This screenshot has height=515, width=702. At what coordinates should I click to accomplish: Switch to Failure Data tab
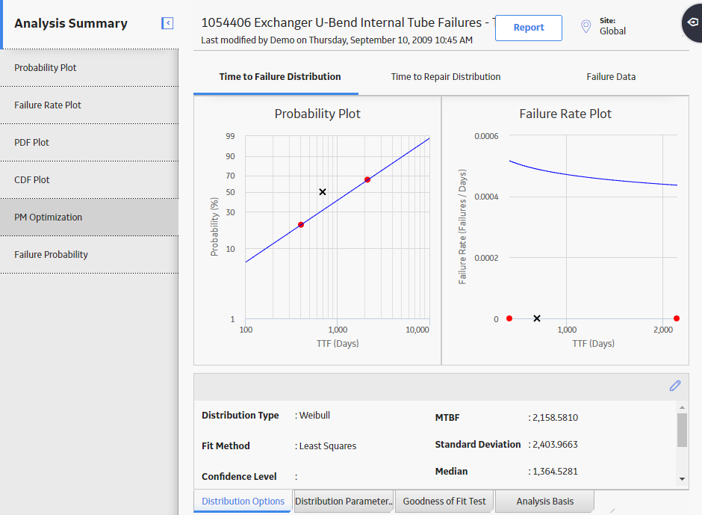(611, 77)
